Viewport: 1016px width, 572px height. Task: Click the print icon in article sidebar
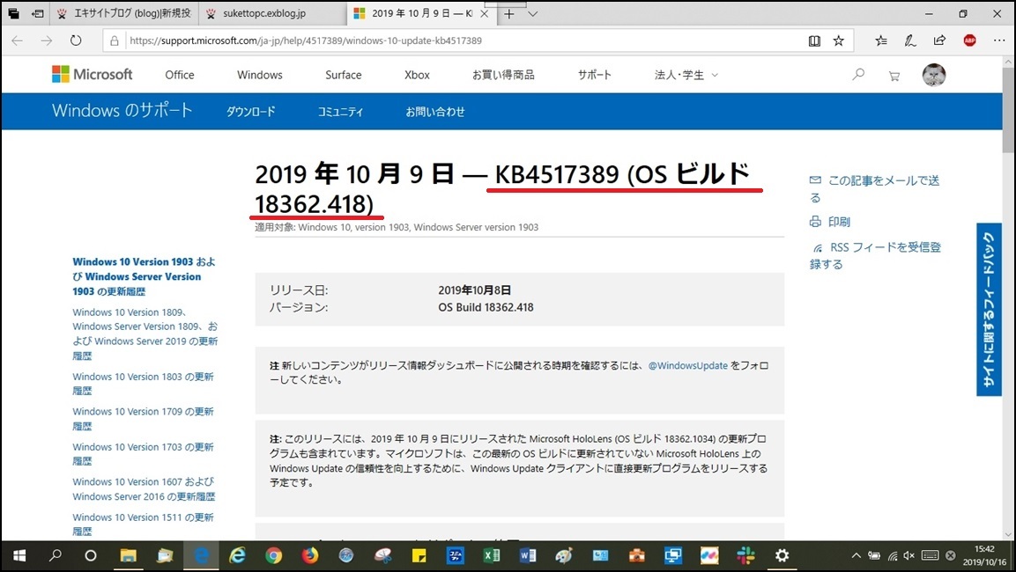coord(815,222)
